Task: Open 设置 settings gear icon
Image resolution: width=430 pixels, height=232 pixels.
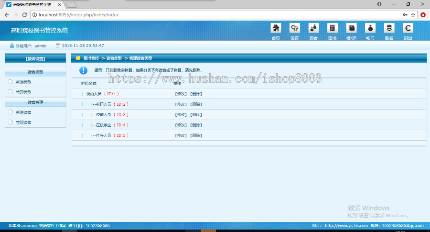Action: click(x=294, y=28)
